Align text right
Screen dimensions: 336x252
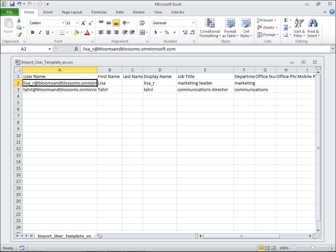coord(116,32)
